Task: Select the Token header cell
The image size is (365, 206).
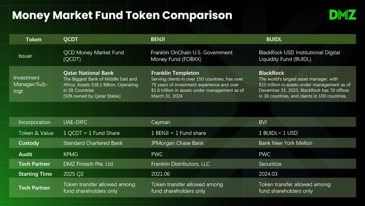Action: [34, 39]
